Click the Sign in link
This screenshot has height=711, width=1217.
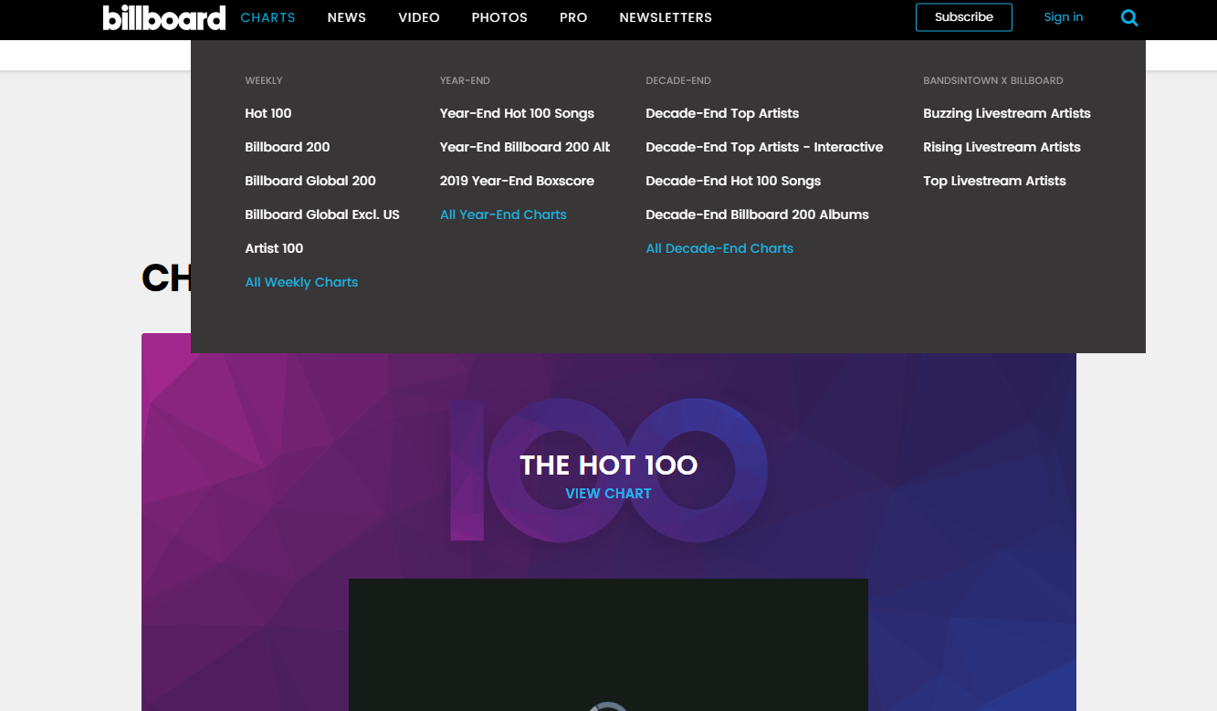(1064, 17)
